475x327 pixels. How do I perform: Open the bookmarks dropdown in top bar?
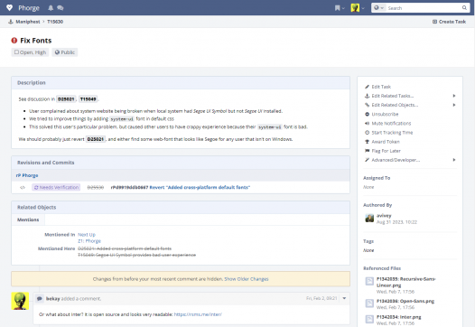click(x=340, y=8)
